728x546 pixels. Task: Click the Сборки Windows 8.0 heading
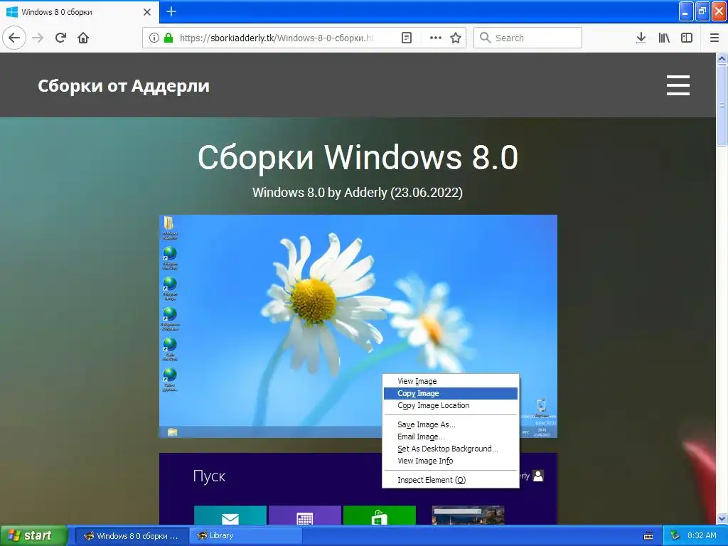[x=358, y=157]
